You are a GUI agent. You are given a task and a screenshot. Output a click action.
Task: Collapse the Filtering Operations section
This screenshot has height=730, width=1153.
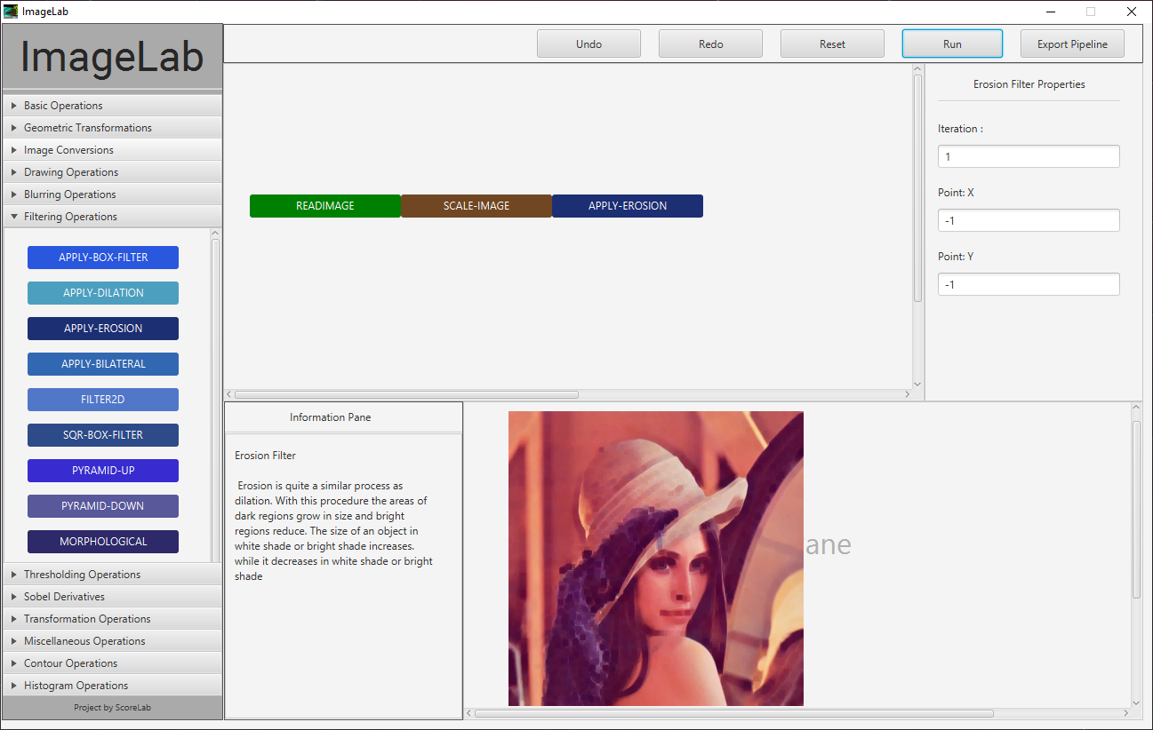pyautogui.click(x=70, y=217)
